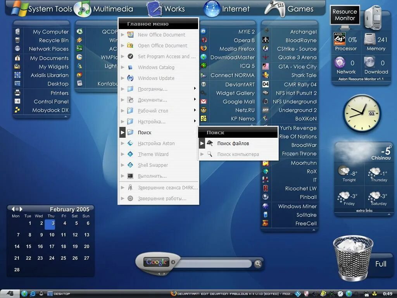The width and height of the screenshot is (397, 298).
Task: Collapse the Games panel with bottom arrow
Action: (314, 230)
